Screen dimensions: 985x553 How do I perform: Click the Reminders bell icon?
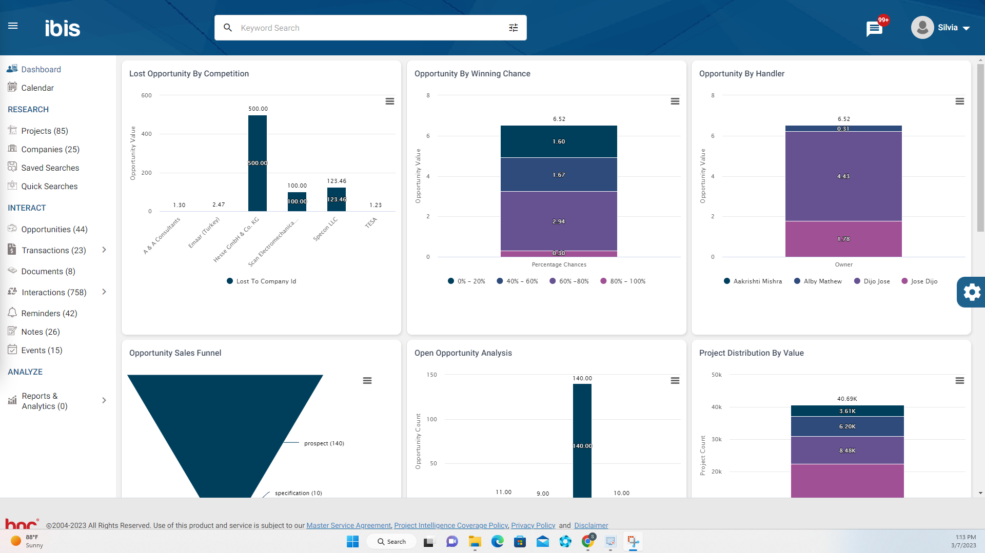tap(12, 313)
